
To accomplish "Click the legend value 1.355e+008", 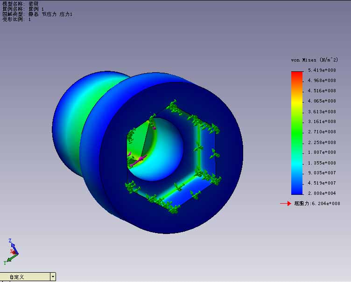I will click(322, 163).
